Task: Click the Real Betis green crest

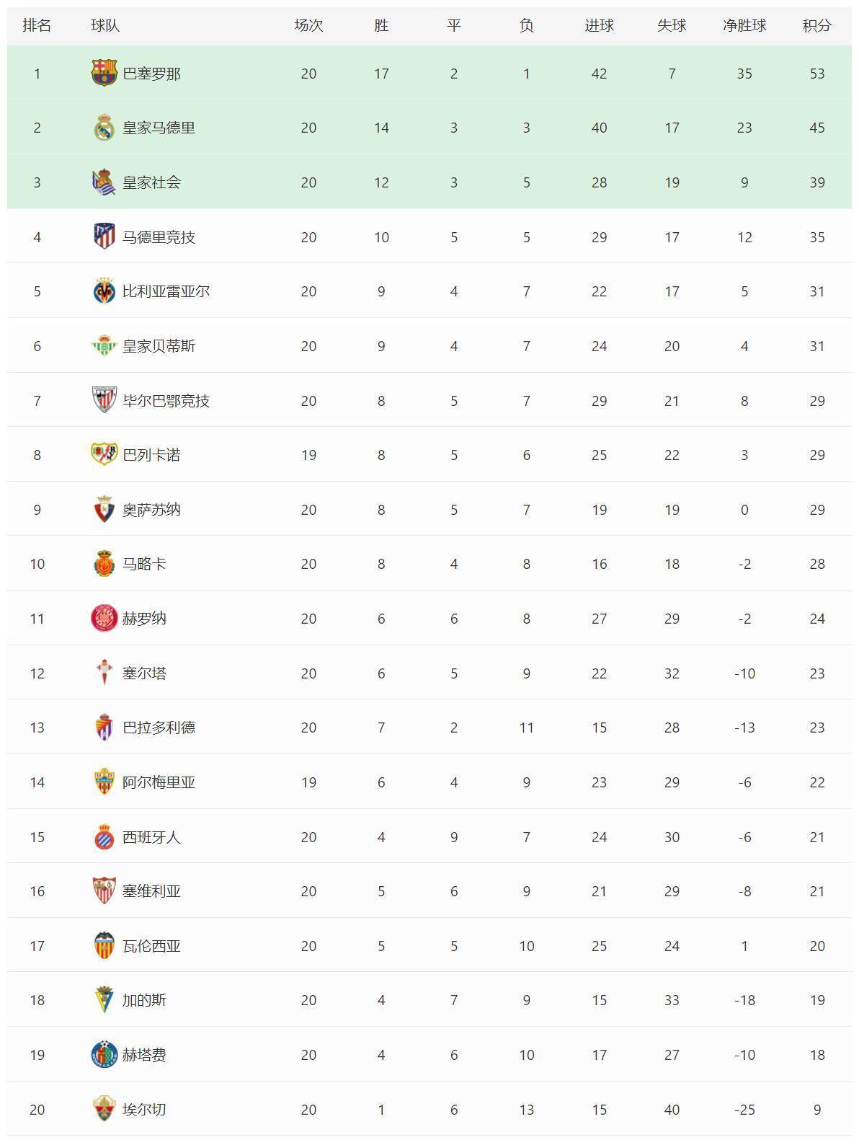Action: click(104, 346)
